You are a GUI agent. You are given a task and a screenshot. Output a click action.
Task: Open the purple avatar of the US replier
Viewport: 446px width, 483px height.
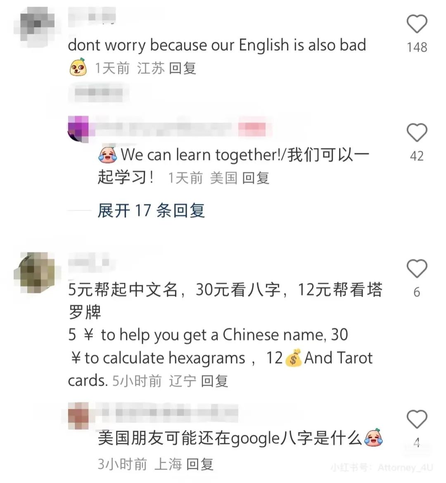[x=78, y=129]
